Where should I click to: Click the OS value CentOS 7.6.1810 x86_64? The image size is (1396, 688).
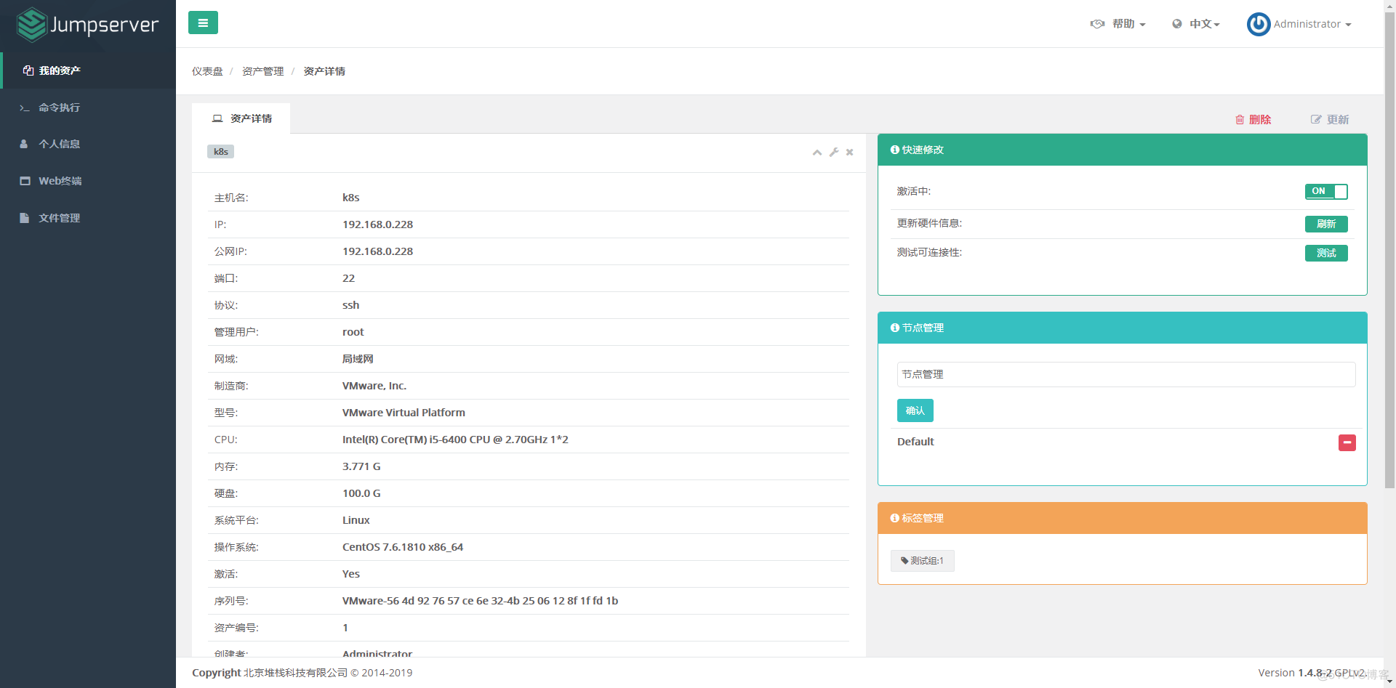coord(403,547)
